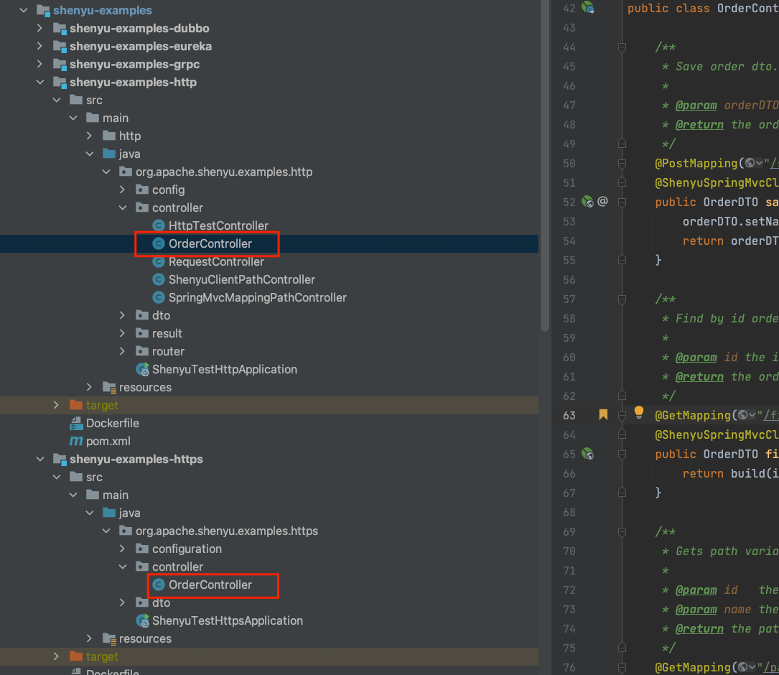Toggle folding of the method on line 65
This screenshot has width=779, height=675.
point(622,454)
